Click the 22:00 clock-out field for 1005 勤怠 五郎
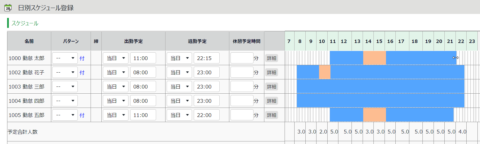Viewport: 480px width, 144px height. point(207,115)
